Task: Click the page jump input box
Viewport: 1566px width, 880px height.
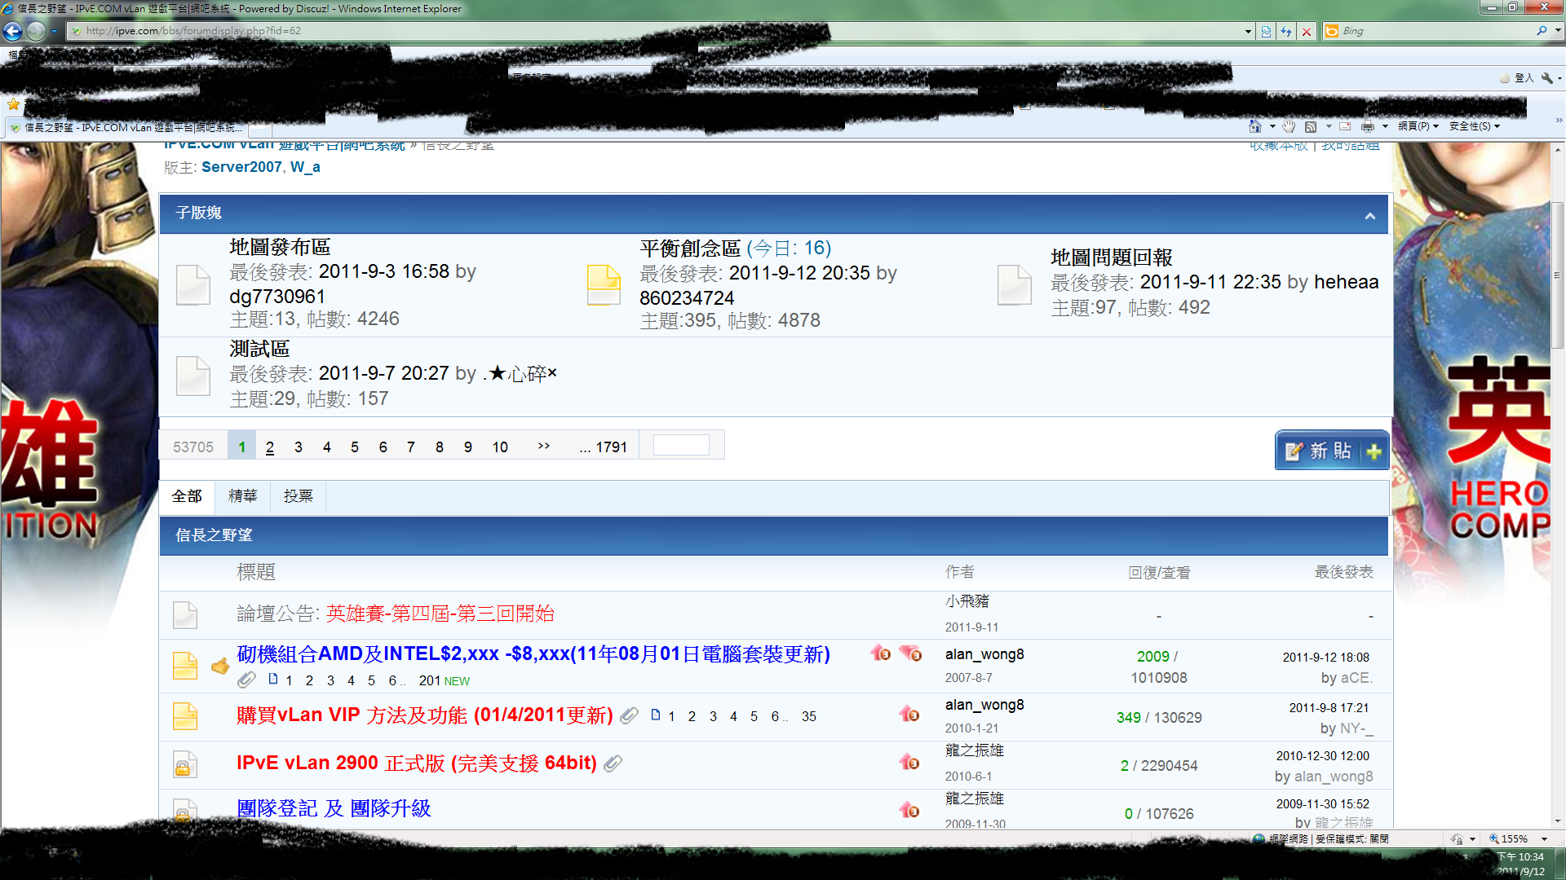Action: [681, 446]
